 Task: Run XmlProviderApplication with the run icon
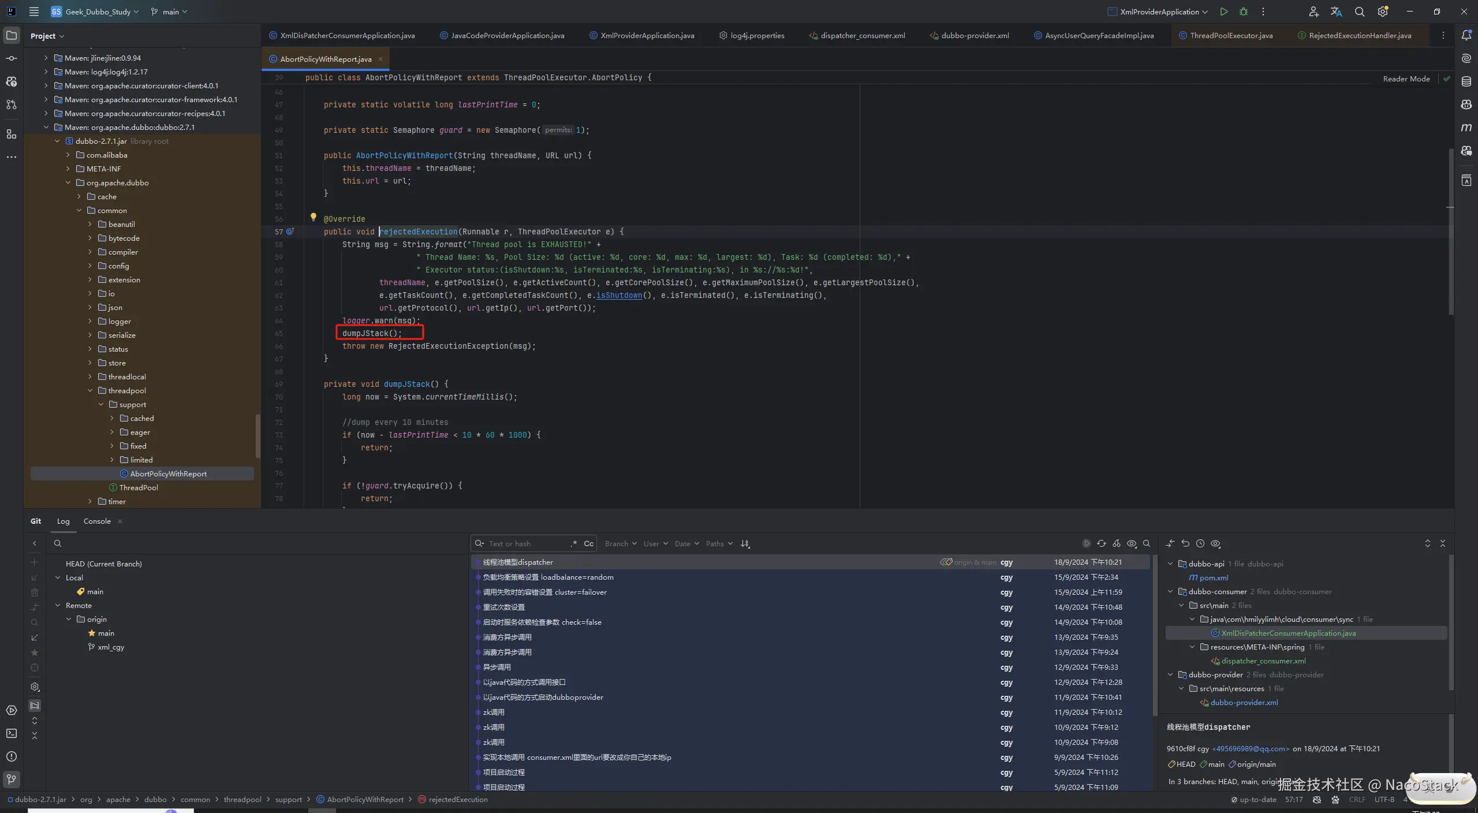click(1223, 12)
